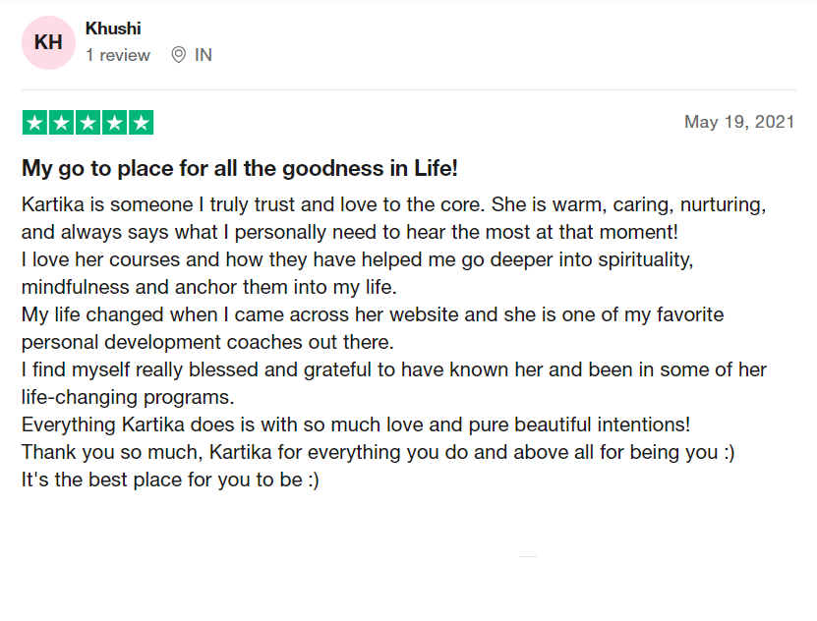The image size is (817, 621).
Task: Click the line life-changing programs
Action: tap(128, 398)
